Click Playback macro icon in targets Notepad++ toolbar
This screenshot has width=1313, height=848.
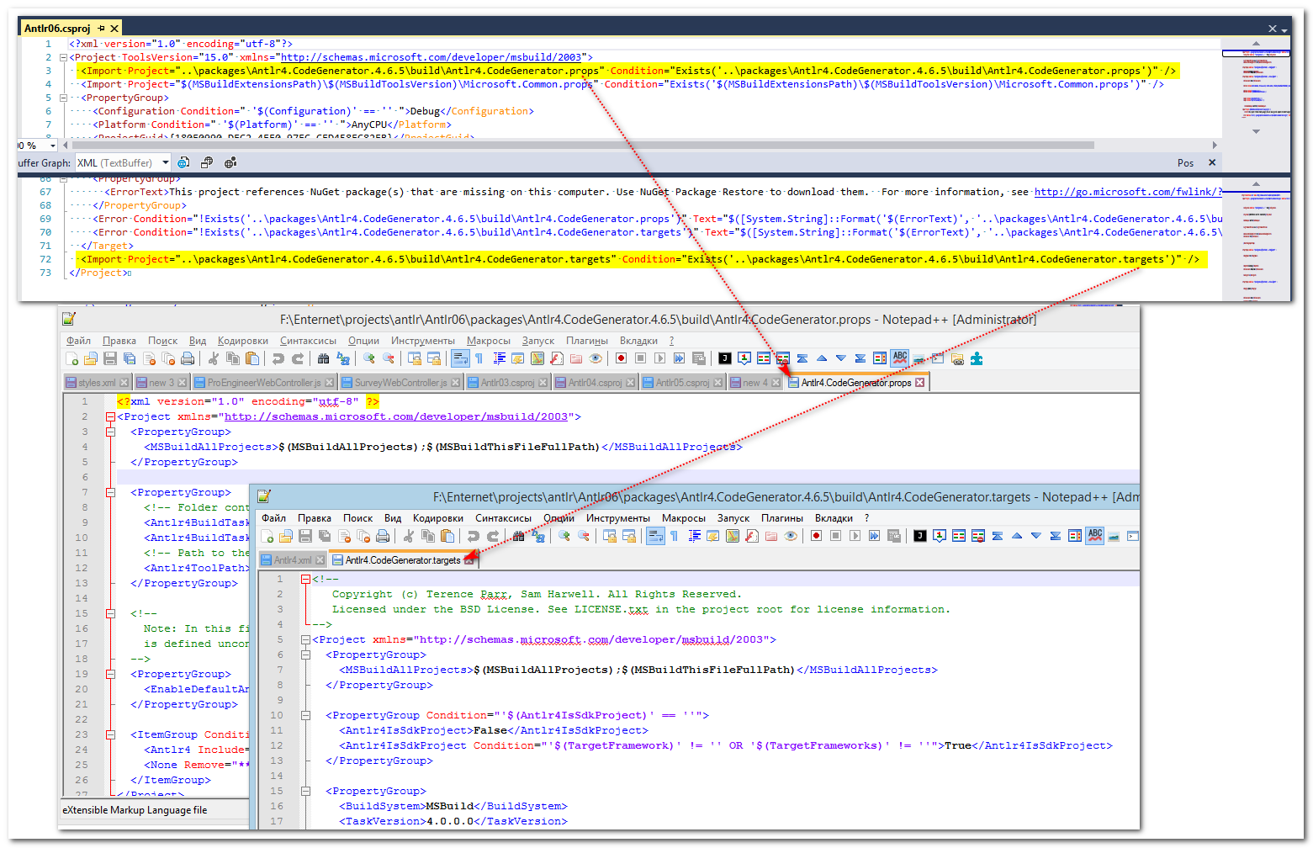click(855, 536)
